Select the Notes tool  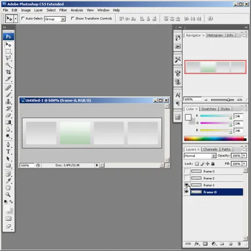[x=8, y=174]
